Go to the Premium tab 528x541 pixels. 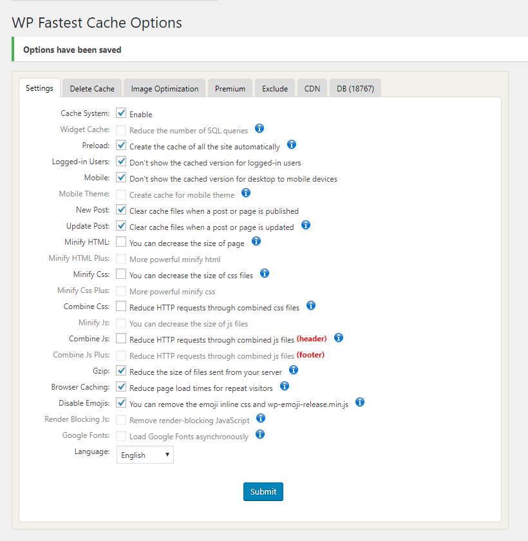click(230, 88)
